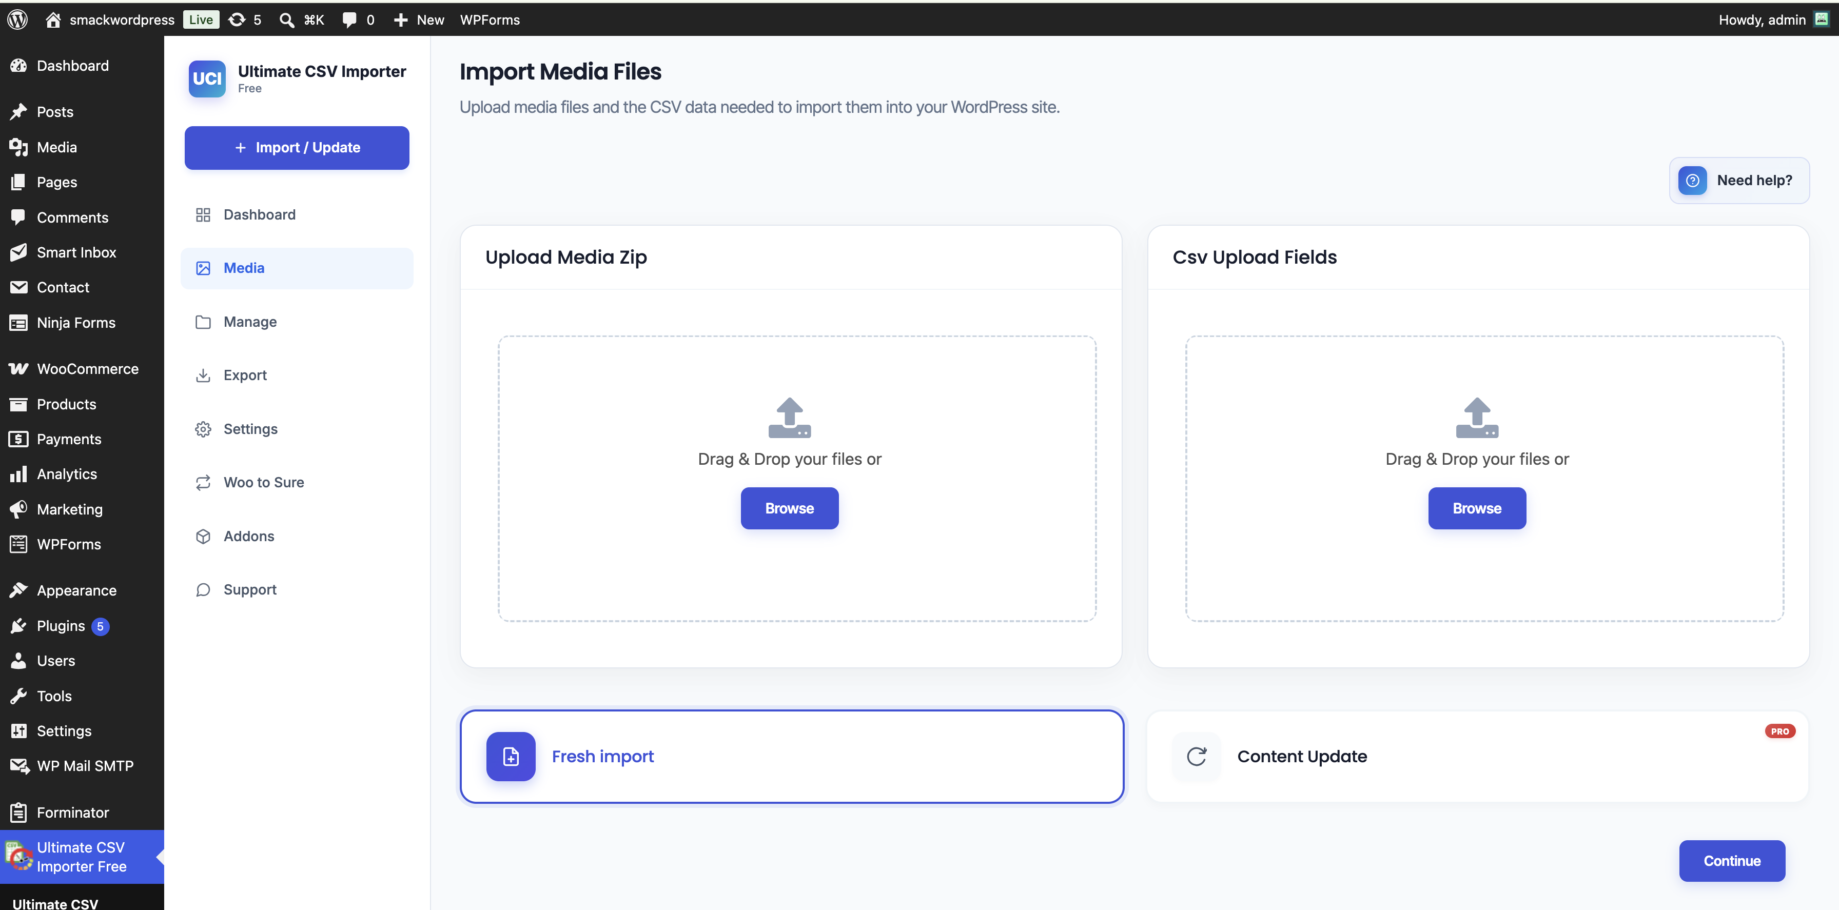
Task: Click the search magnifier icon
Action: point(286,19)
